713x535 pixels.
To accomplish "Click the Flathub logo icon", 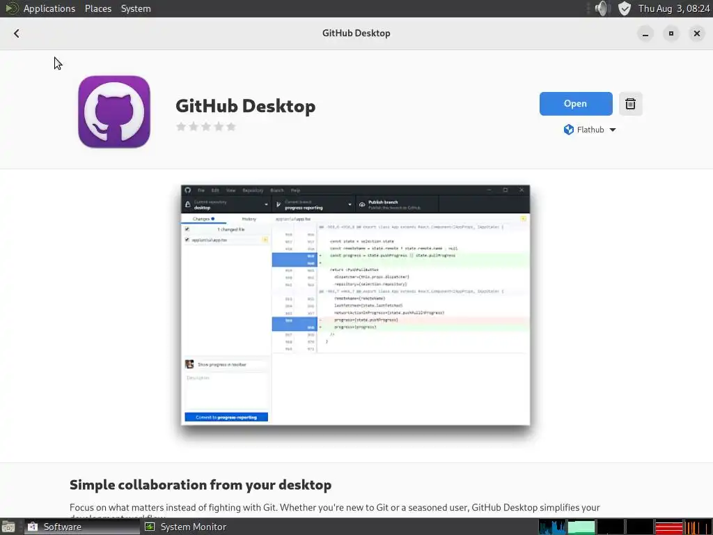I will coord(568,130).
